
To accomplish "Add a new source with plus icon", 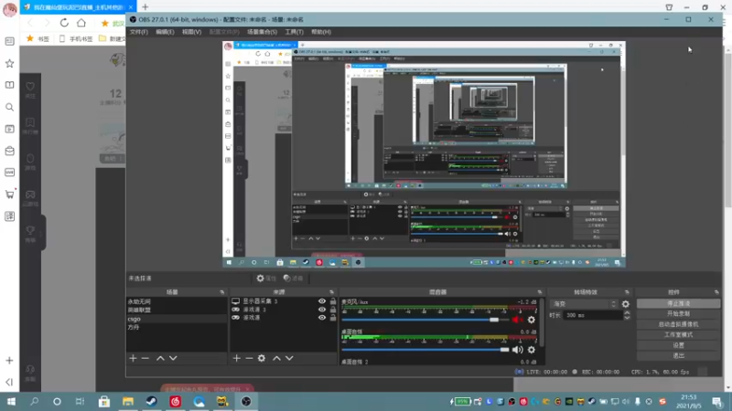I will click(x=237, y=358).
